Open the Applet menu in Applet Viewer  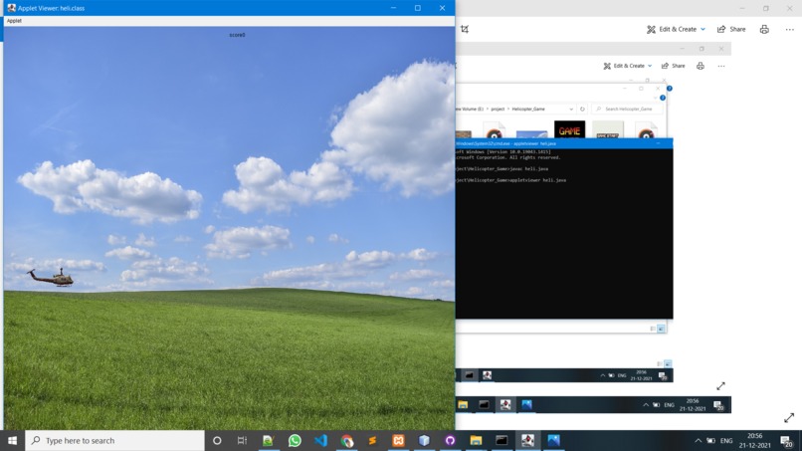click(14, 21)
